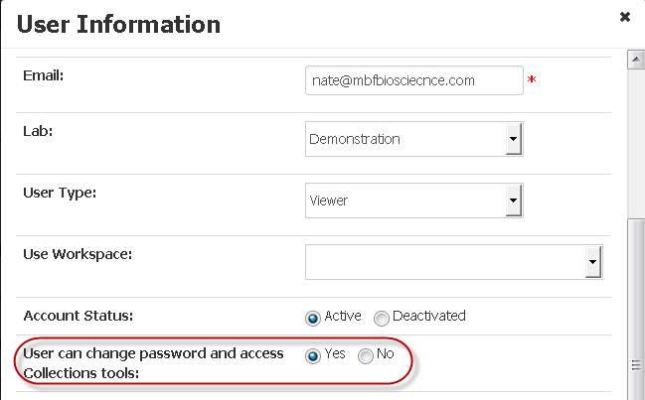The height and width of the screenshot is (400, 645).
Task: Click the User Type dropdown arrow
Action: [x=514, y=200]
